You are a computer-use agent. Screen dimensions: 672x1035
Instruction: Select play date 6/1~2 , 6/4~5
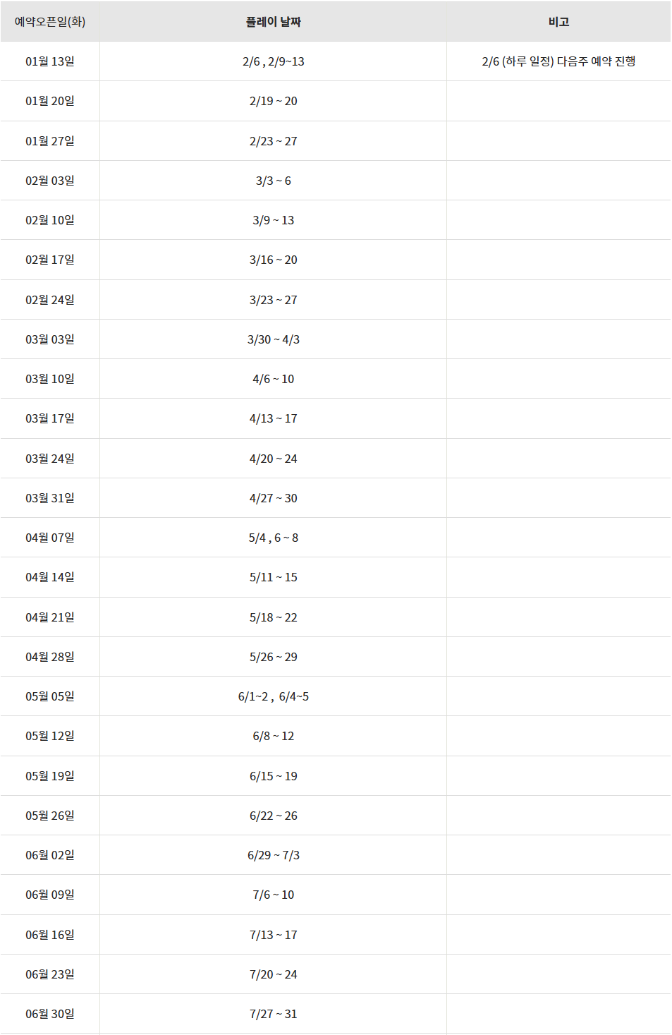tap(273, 696)
